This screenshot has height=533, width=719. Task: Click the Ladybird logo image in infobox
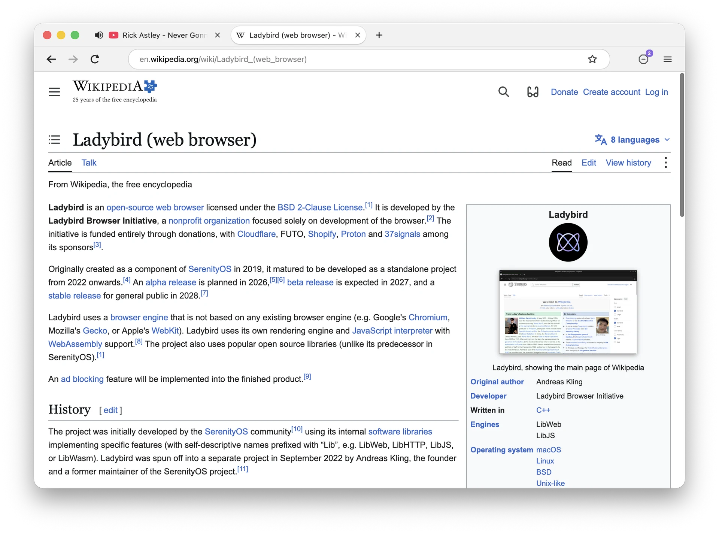coord(568,242)
